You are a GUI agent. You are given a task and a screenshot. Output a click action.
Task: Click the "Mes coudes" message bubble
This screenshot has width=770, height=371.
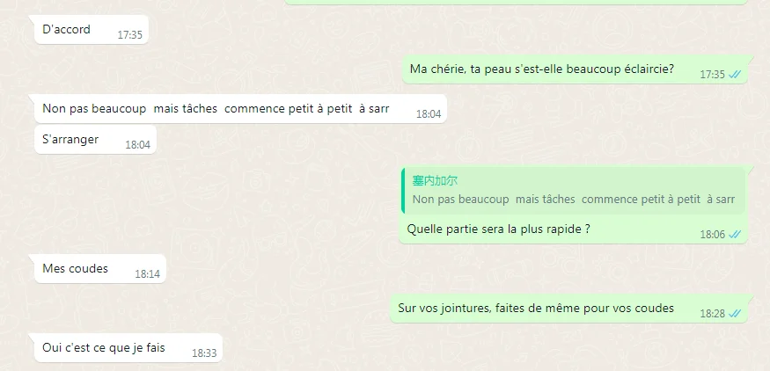pos(100,269)
